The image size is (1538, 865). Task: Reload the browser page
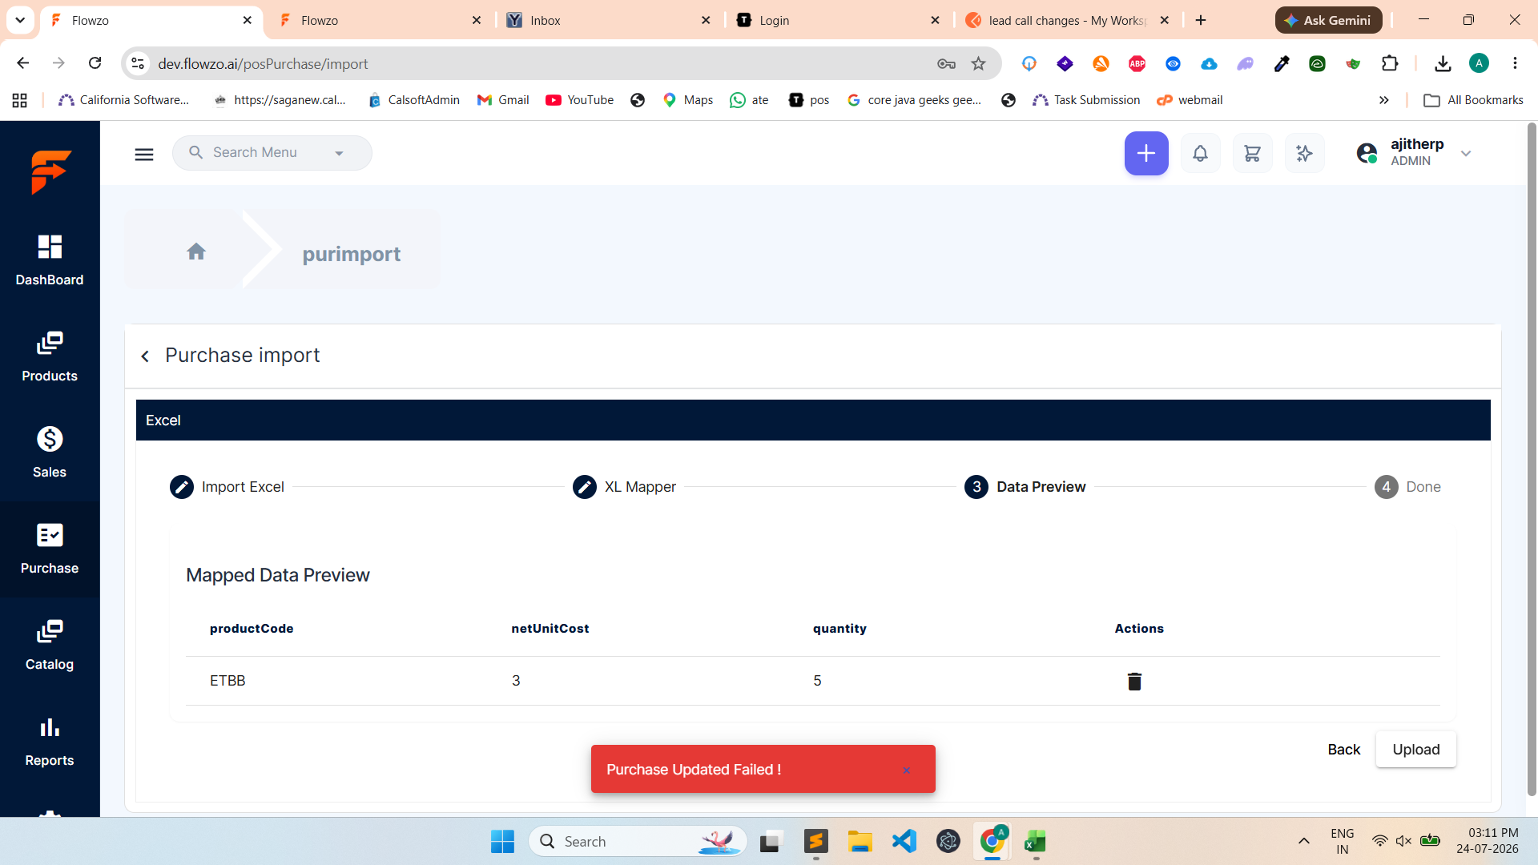95,63
